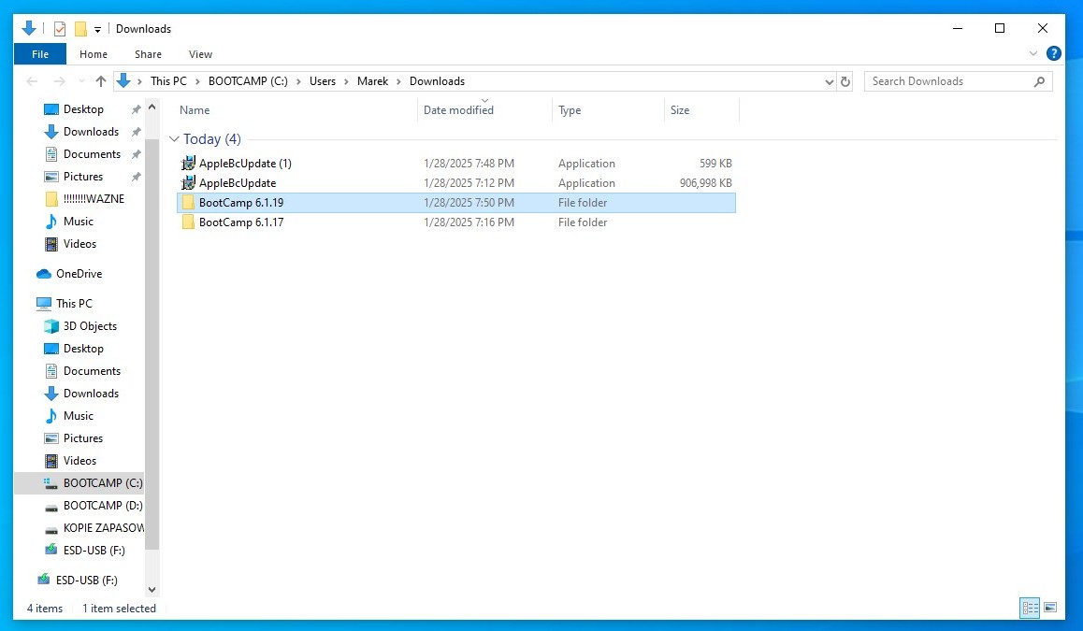Expand the ribbon using the chevron
This screenshot has height=631, width=1083.
1033,53
